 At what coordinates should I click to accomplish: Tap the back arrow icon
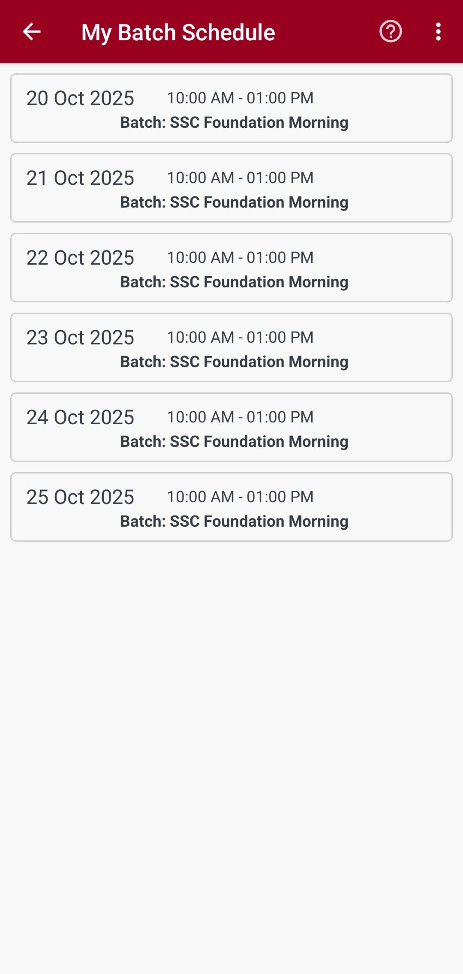tap(32, 32)
